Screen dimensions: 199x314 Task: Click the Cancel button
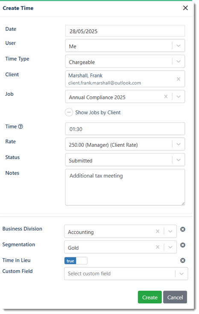175,297
